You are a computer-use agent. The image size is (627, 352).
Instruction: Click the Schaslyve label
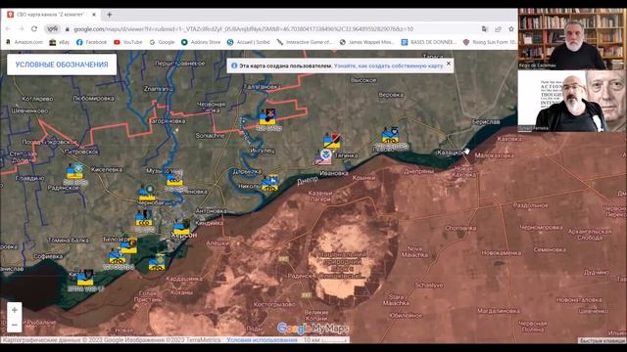pyautogui.click(x=429, y=286)
